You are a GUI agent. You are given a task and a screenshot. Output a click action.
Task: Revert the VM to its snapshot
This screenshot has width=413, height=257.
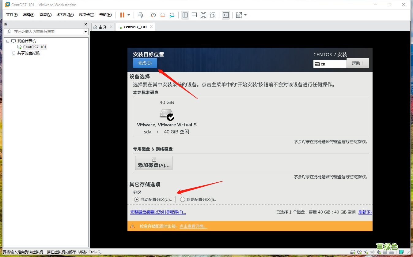[x=162, y=15]
